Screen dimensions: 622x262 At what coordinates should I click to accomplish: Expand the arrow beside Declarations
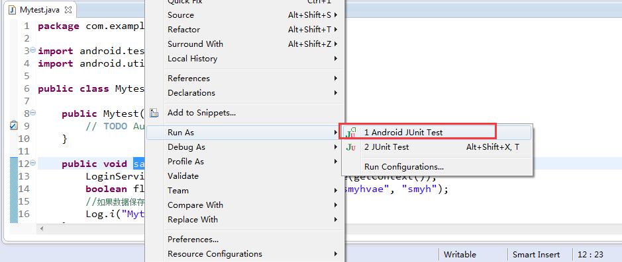point(336,93)
